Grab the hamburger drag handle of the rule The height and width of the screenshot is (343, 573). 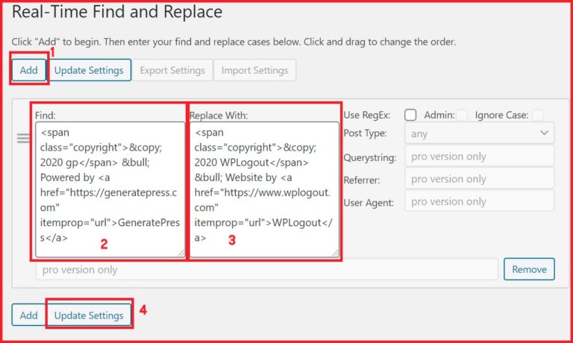coord(23,139)
